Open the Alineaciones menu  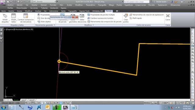click(175, 5)
